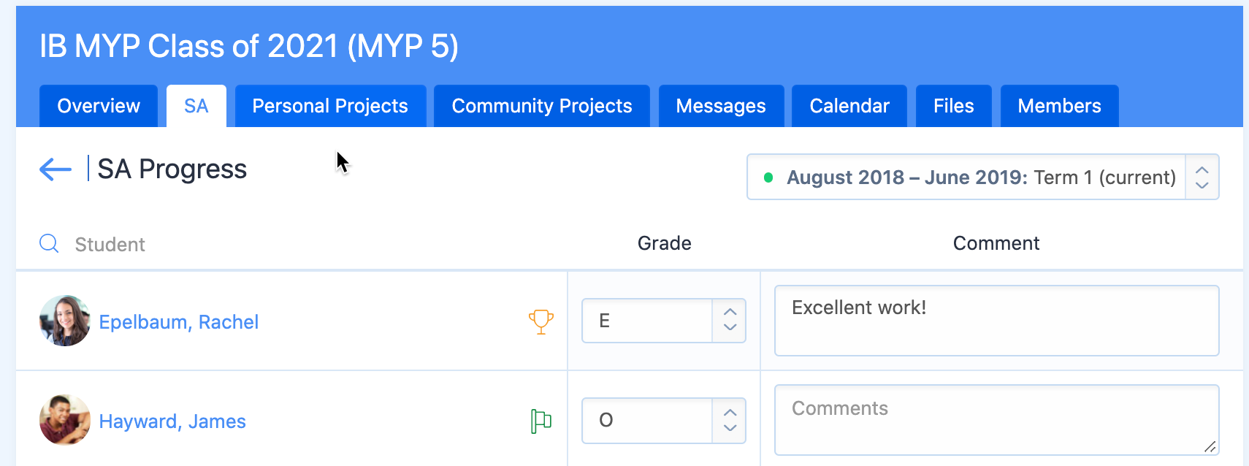This screenshot has width=1249, height=466.
Task: Open James Hayward's grade dropdown showing O
Action: [x=663, y=420]
